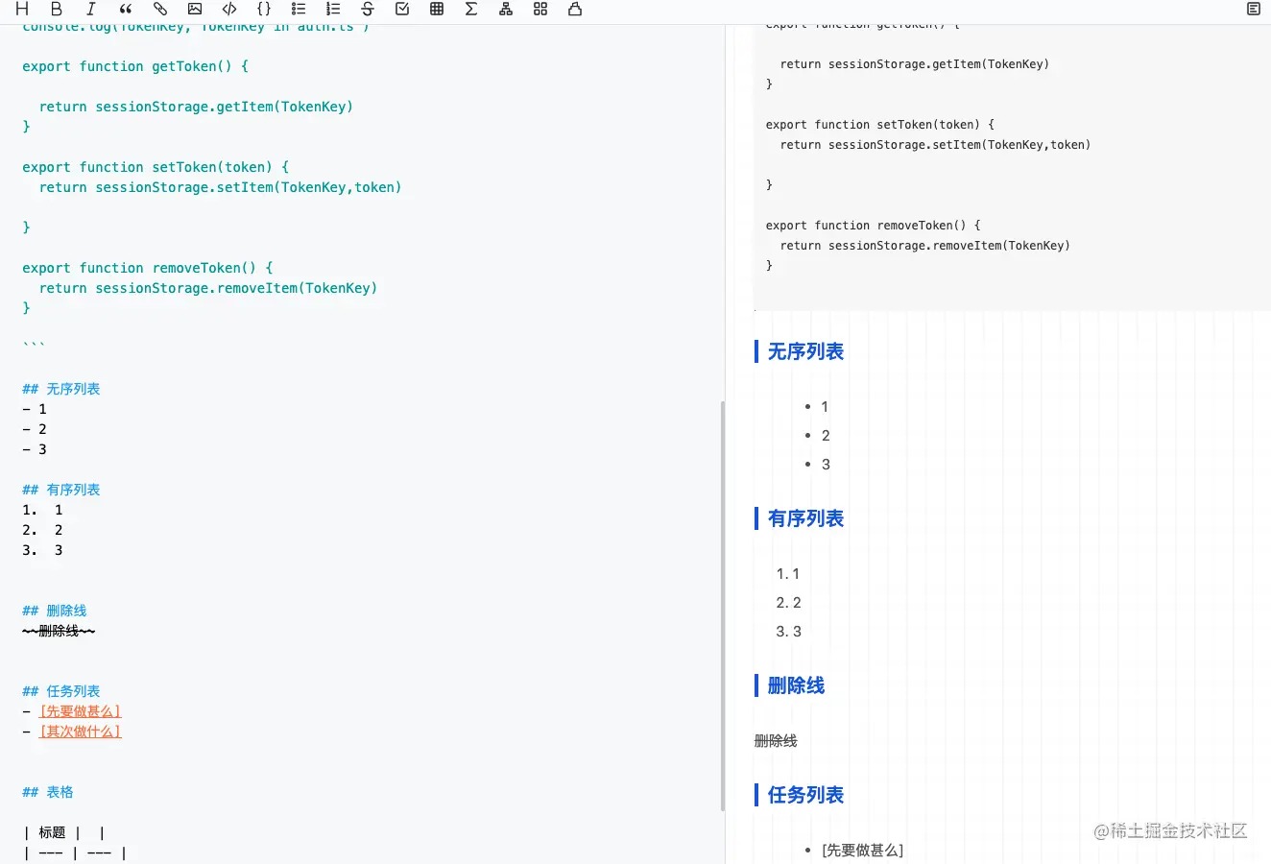
Task: Insert an image
Action: click(x=195, y=9)
